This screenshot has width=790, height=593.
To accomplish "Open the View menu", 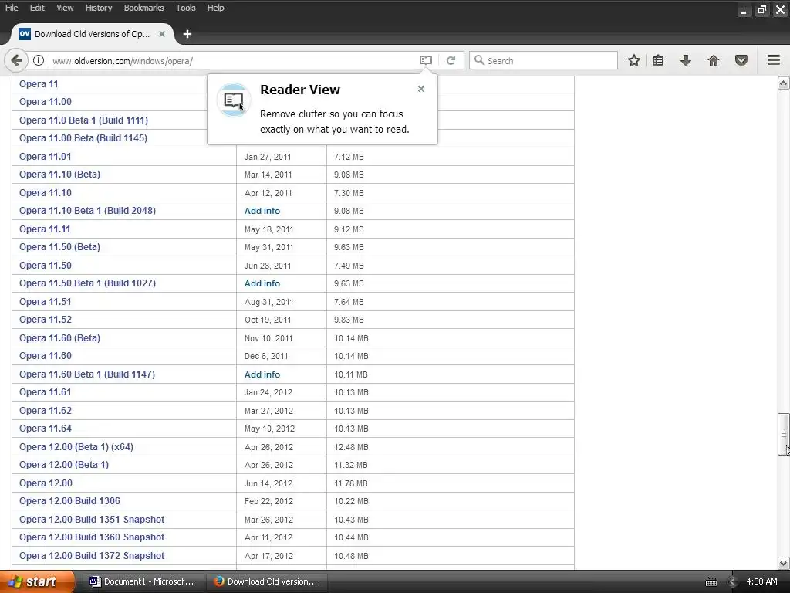I will coord(65,8).
